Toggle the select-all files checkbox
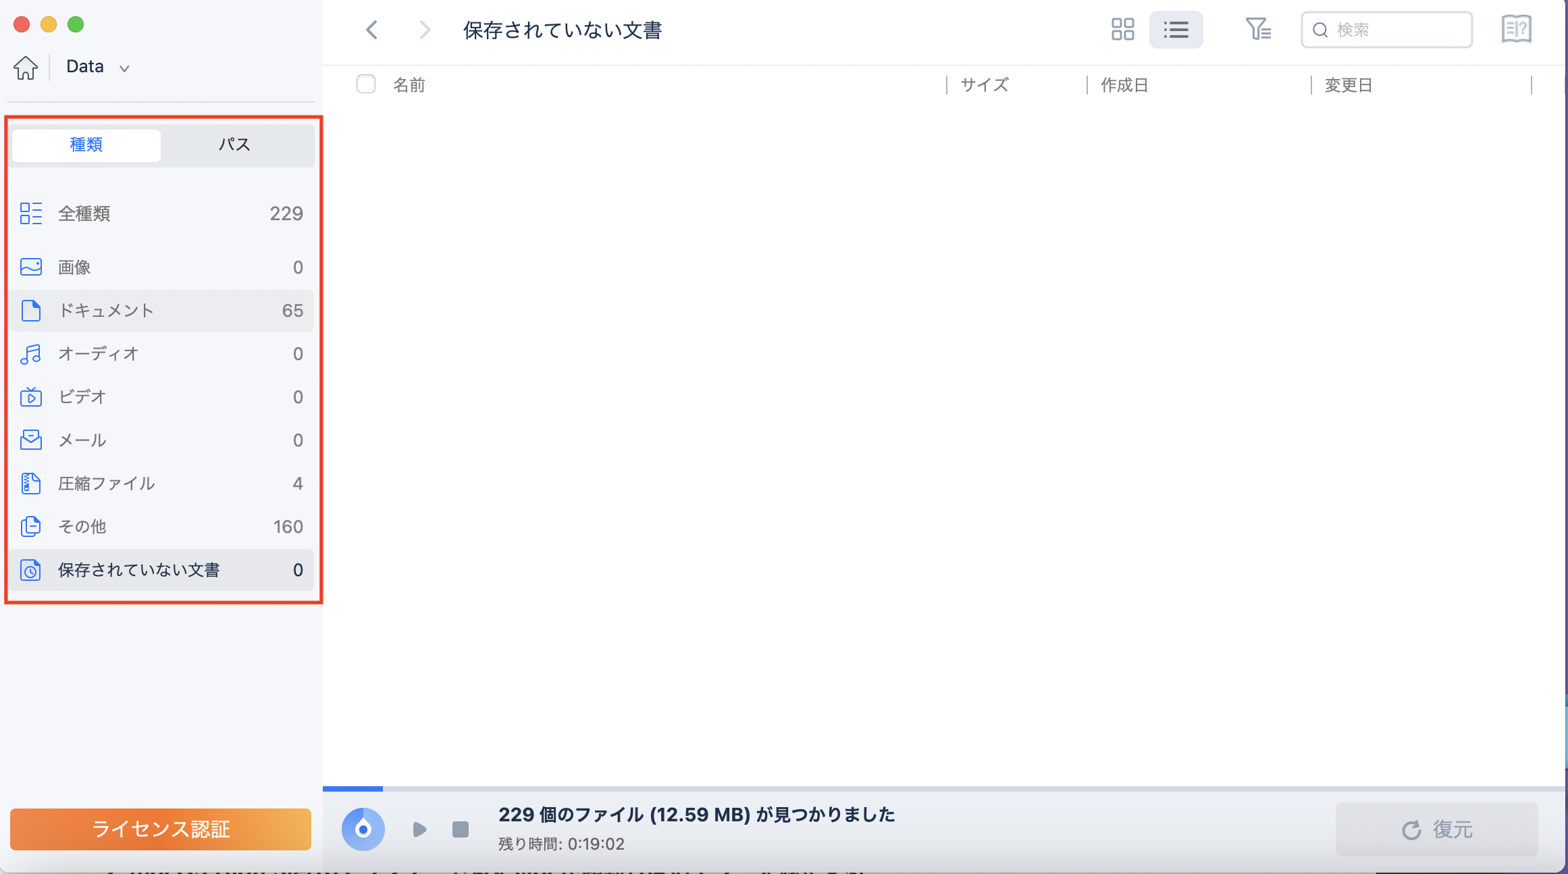 [x=365, y=84]
